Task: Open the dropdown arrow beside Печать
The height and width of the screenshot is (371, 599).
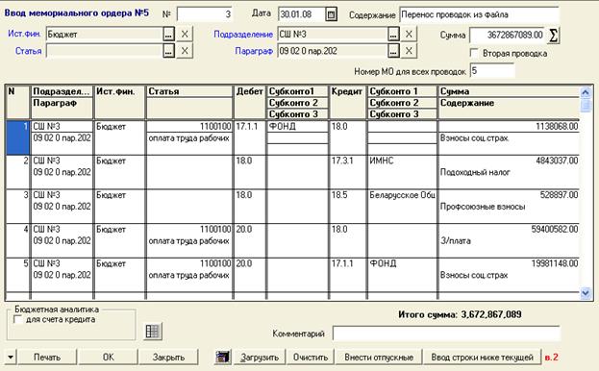Action: [11, 358]
